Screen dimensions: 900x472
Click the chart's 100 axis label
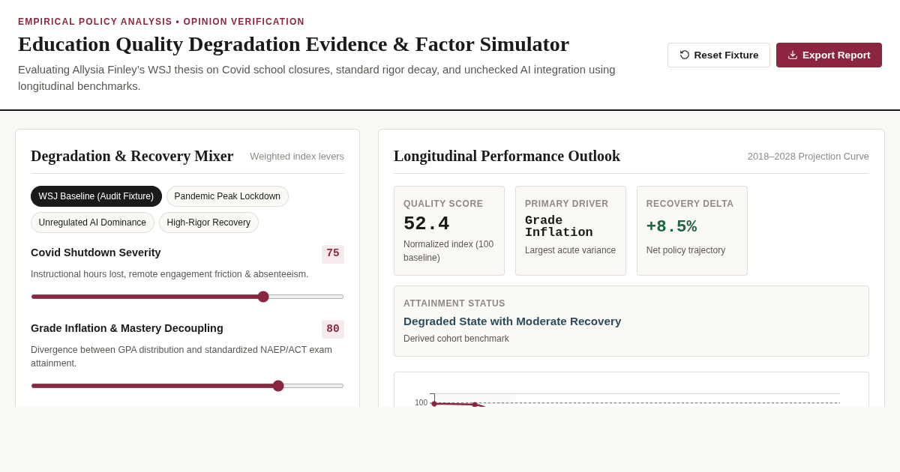421,402
